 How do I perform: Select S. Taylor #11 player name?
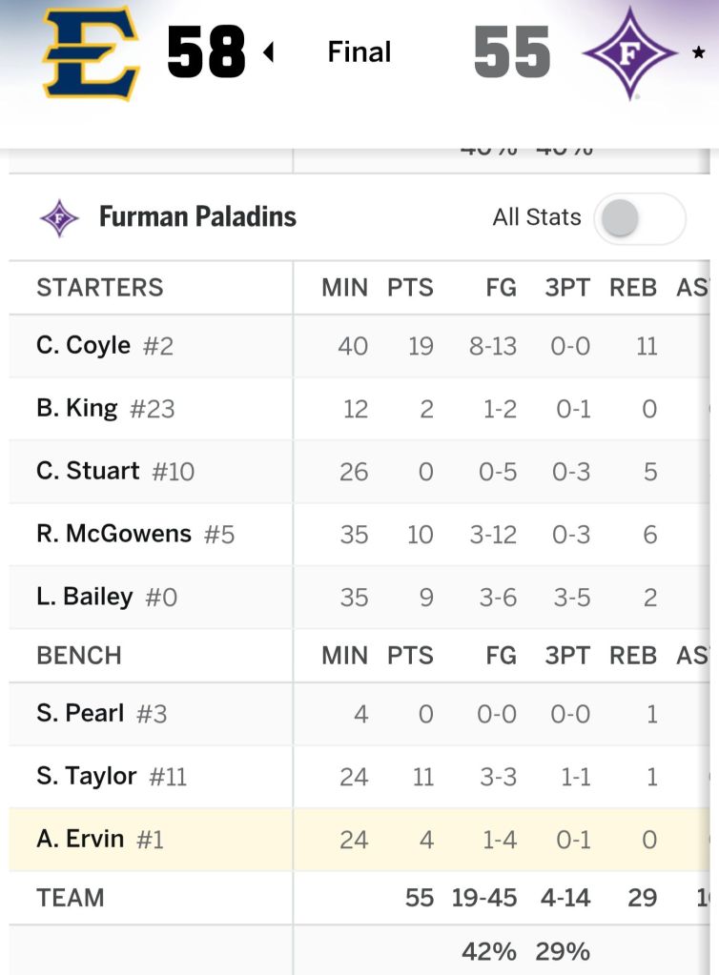111,776
